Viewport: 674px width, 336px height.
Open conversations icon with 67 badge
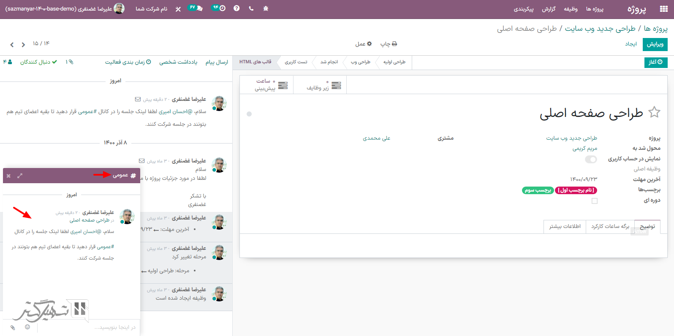coord(195,8)
